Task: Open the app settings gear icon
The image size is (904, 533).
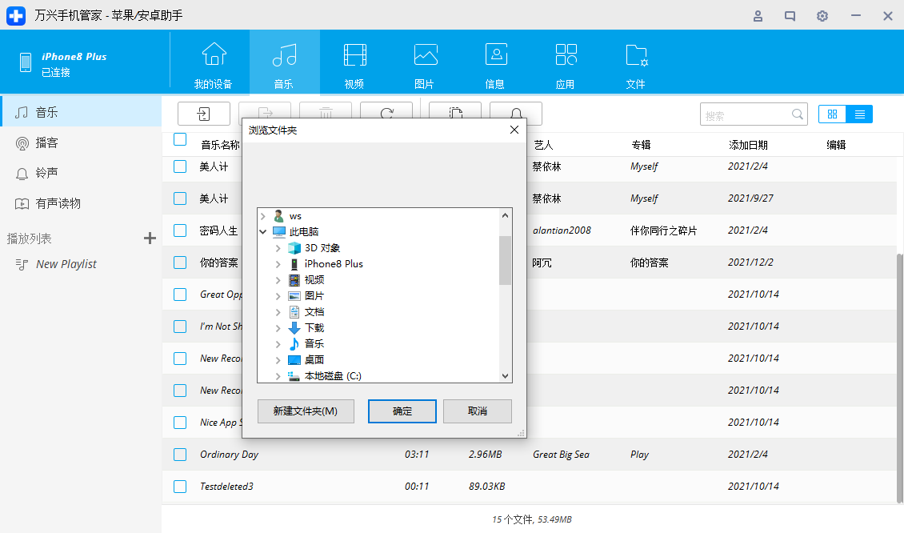Action: 822,15
